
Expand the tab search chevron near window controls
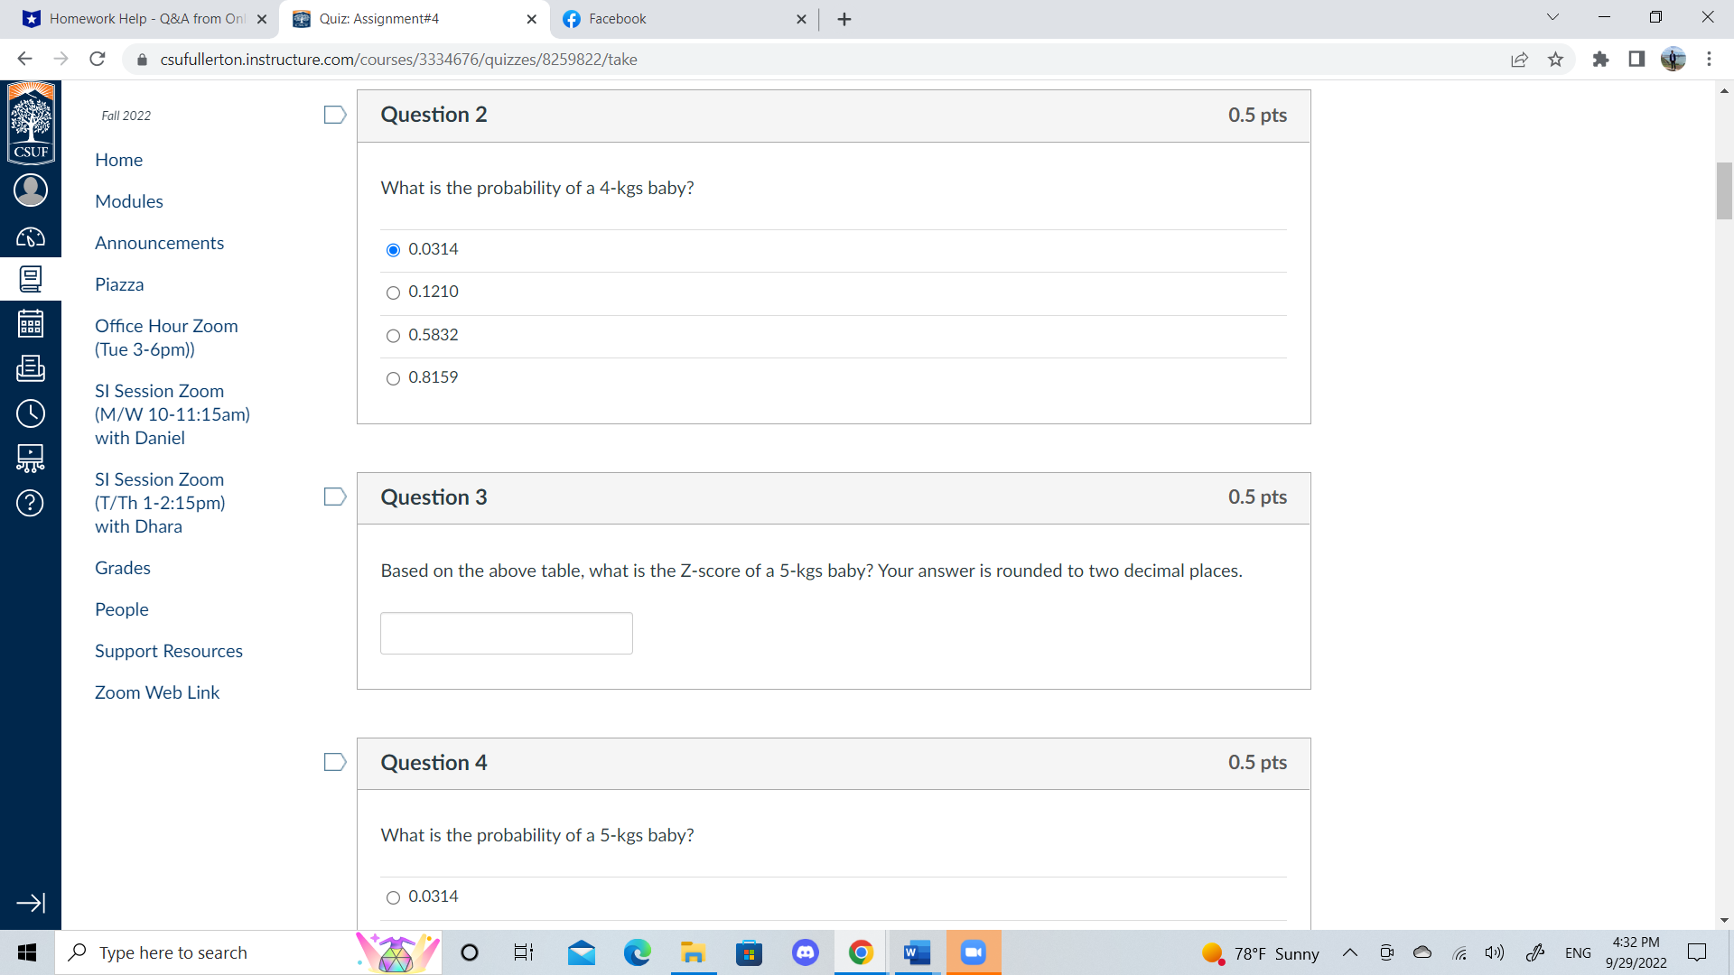1552,16
